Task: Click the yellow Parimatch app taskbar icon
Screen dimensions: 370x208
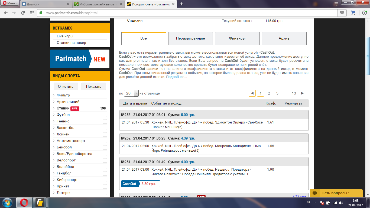Action: click(x=40, y=203)
